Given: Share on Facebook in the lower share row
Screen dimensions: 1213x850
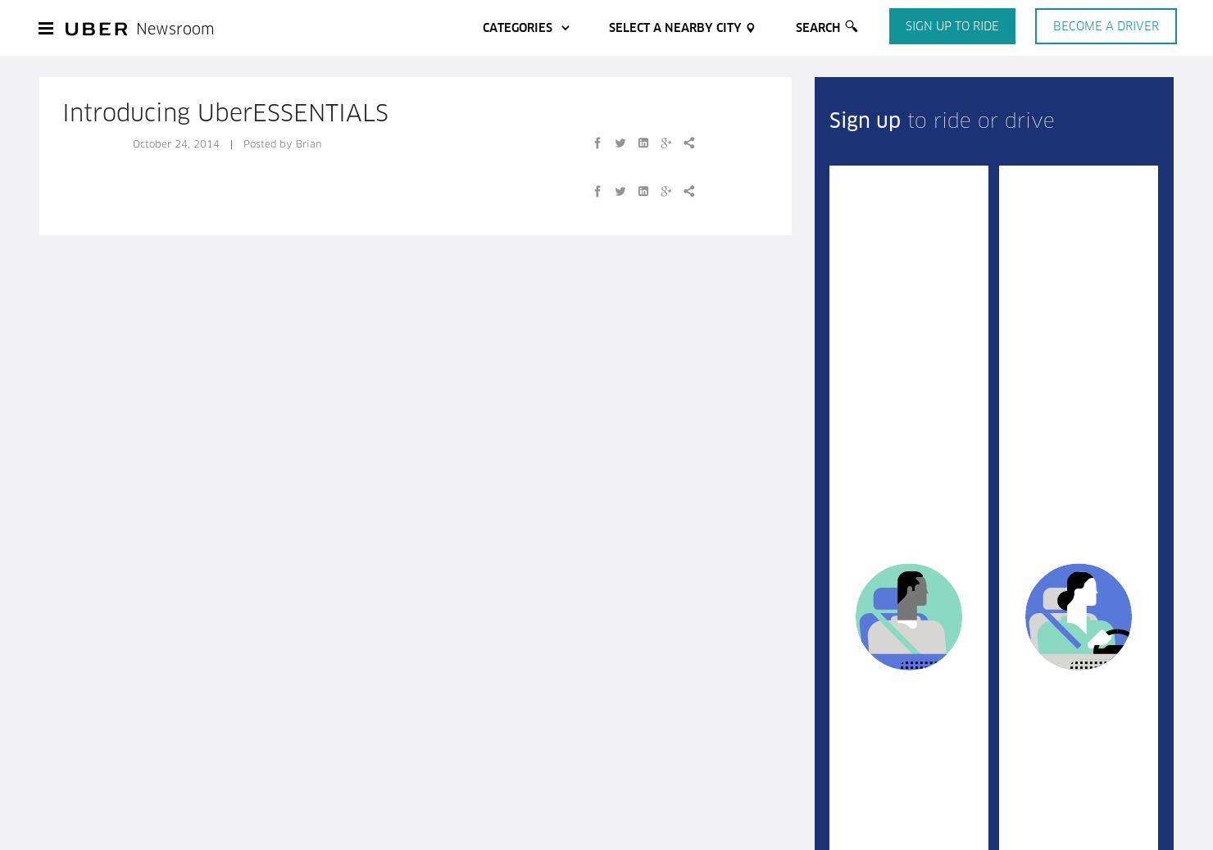Looking at the screenshot, I should coord(597,192).
